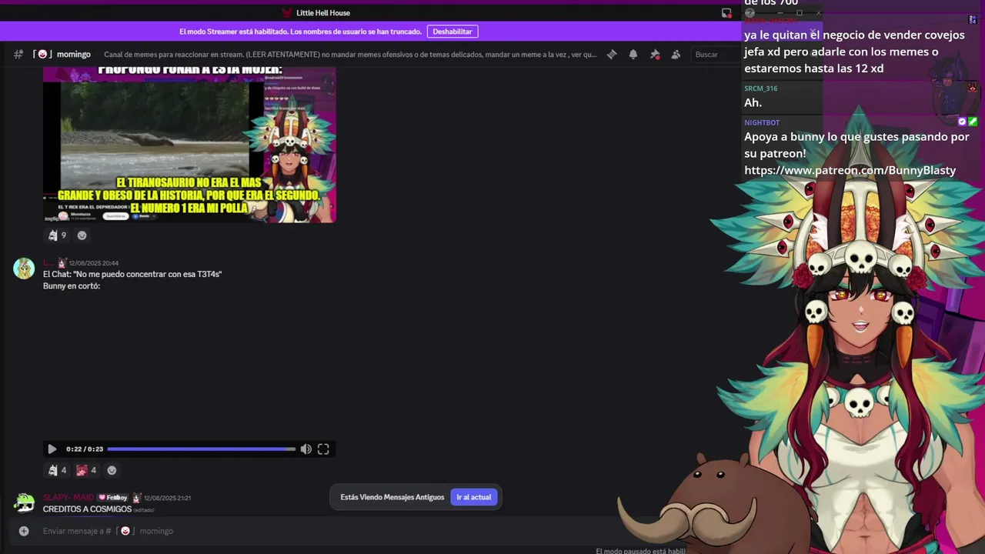
Task: Click the Femboy role tag
Action: pos(112,498)
